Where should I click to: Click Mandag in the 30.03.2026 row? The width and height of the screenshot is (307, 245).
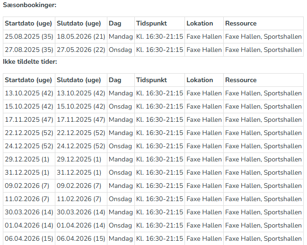(x=121, y=212)
